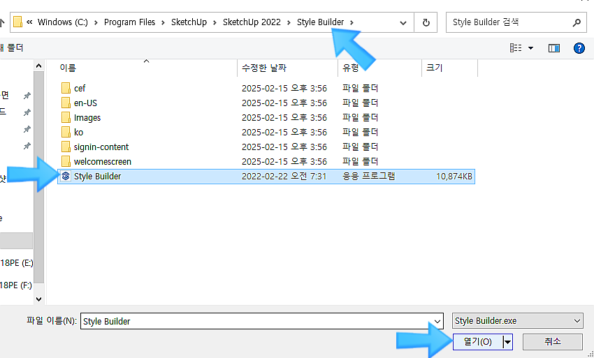594x358 pixels.
Task: Click the 2022-02-22 오전 7:31 date cell
Action: pyautogui.click(x=284, y=177)
